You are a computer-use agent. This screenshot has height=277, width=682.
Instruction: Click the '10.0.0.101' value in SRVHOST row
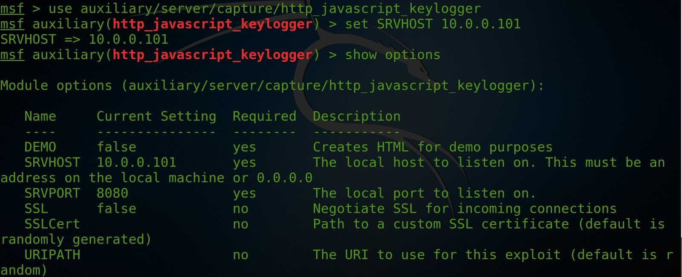pos(136,163)
